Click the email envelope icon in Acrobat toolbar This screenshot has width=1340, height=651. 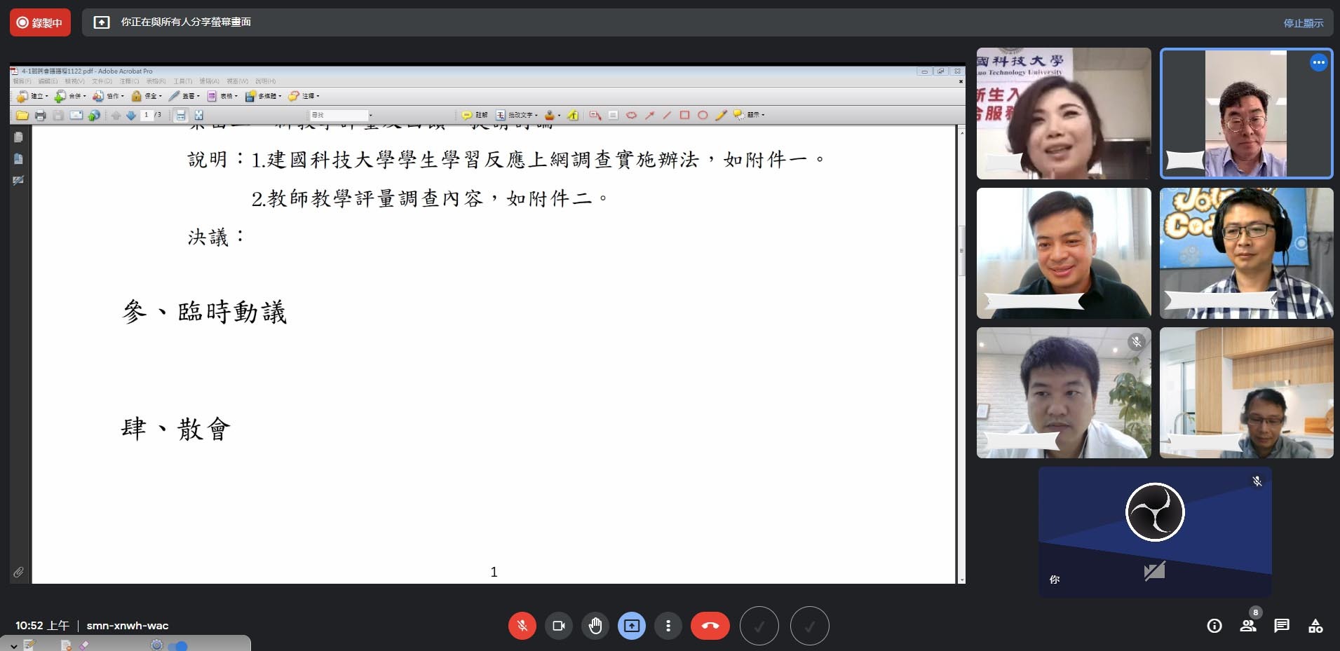point(76,115)
